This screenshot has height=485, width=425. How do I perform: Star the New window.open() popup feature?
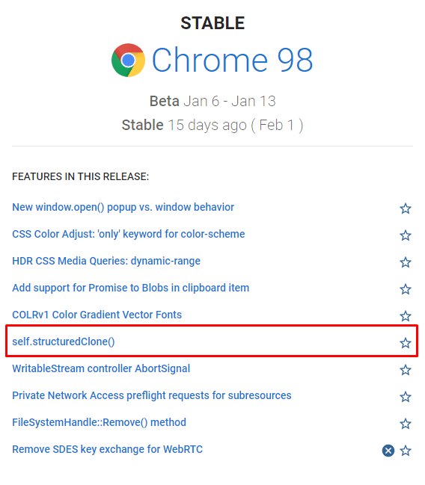pyautogui.click(x=406, y=208)
